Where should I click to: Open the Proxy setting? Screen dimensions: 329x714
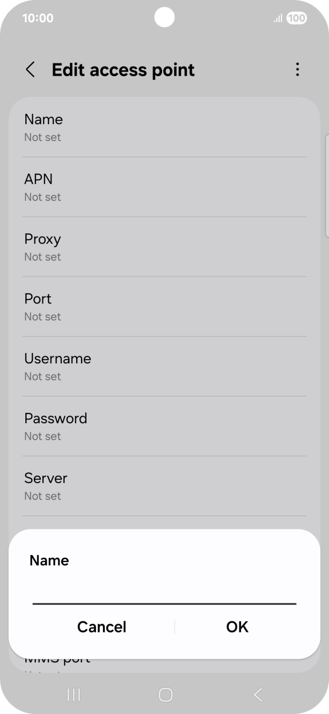[x=164, y=246]
